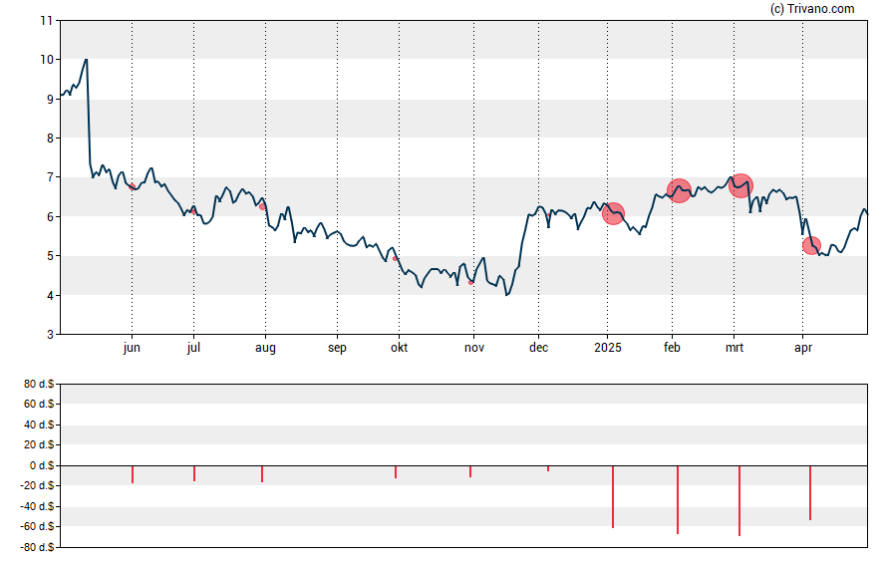Click the tiny red bar for December in lower chart

(548, 468)
